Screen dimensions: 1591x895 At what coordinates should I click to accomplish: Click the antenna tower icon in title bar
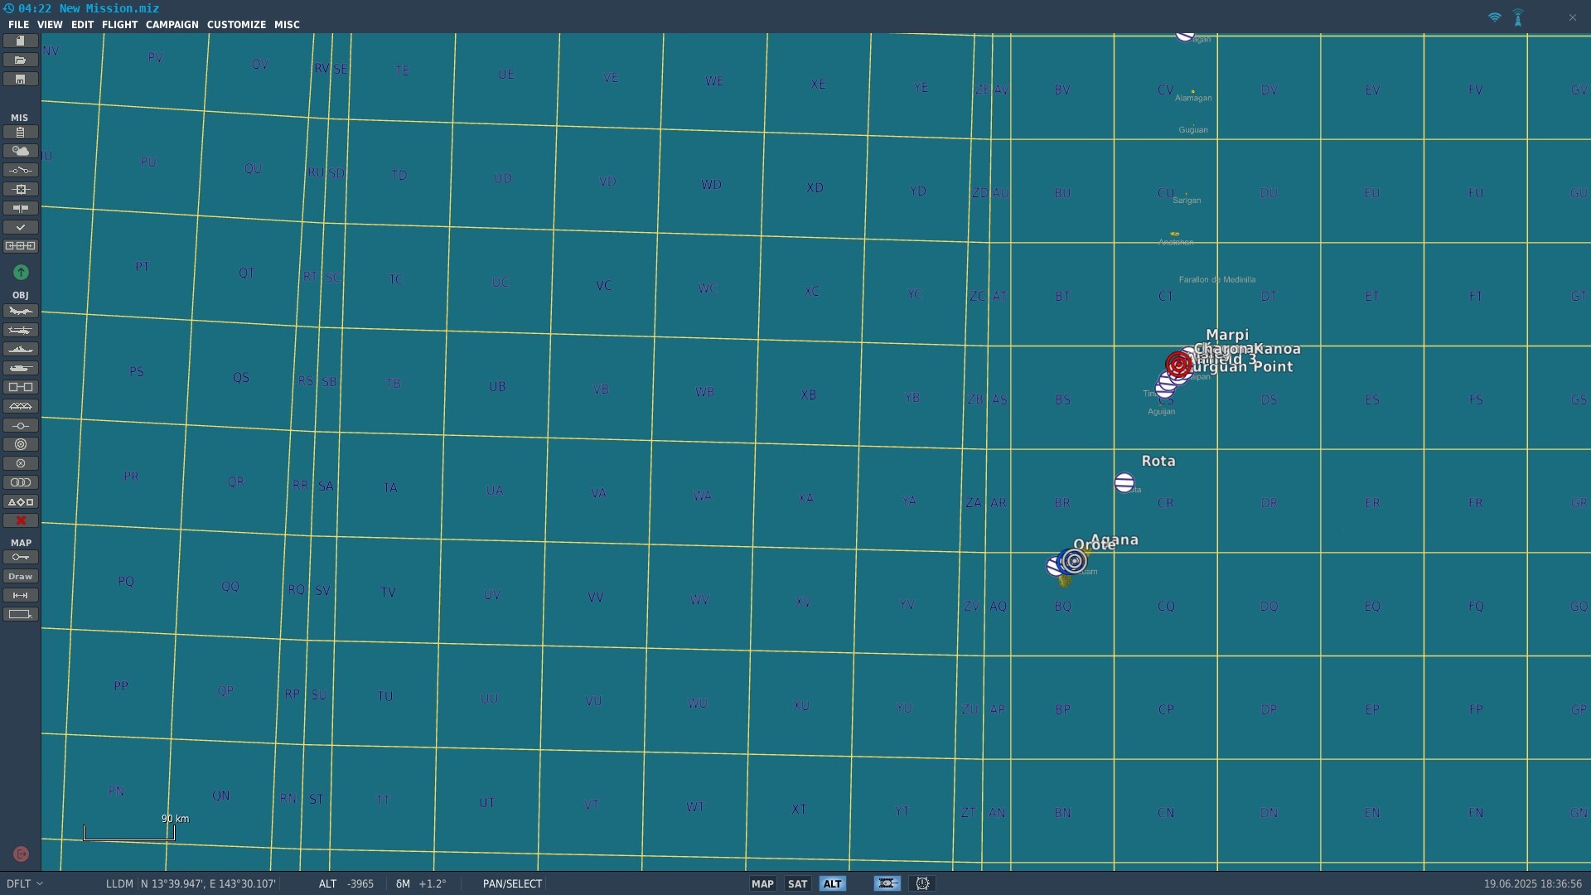1518,17
